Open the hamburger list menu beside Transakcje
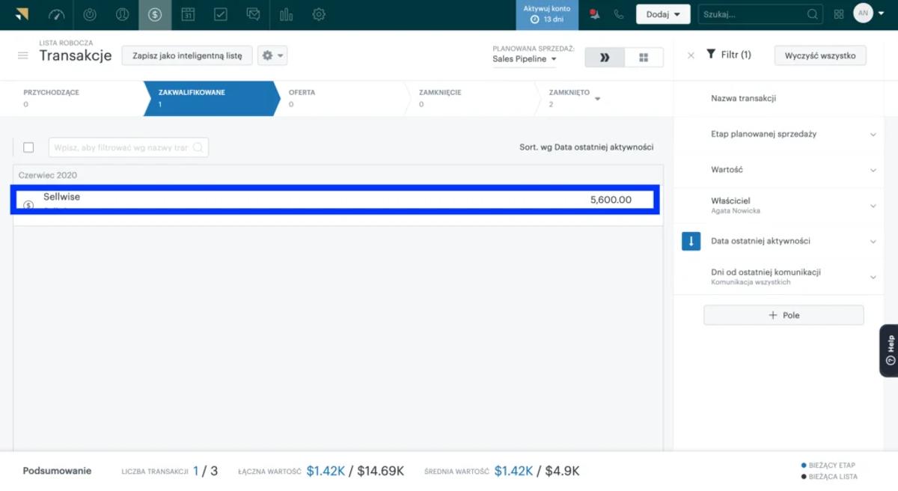Viewport: 898px width, 491px height. coord(23,56)
